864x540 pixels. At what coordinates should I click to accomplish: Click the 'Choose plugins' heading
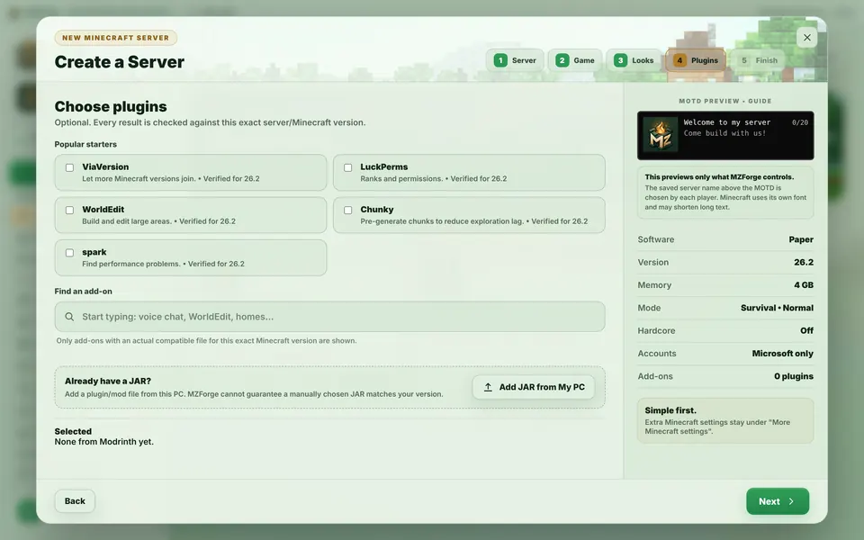tap(111, 106)
